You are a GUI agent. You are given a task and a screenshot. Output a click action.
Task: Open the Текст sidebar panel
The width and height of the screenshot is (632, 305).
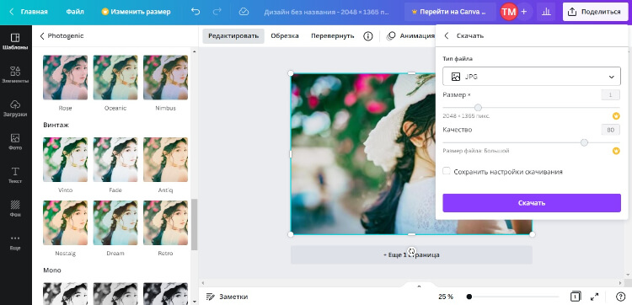(x=15, y=175)
